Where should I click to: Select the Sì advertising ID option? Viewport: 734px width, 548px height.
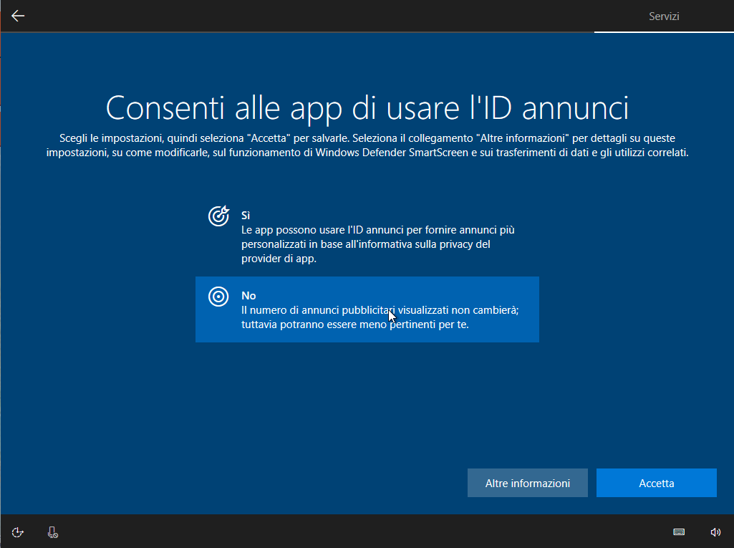[x=367, y=236]
